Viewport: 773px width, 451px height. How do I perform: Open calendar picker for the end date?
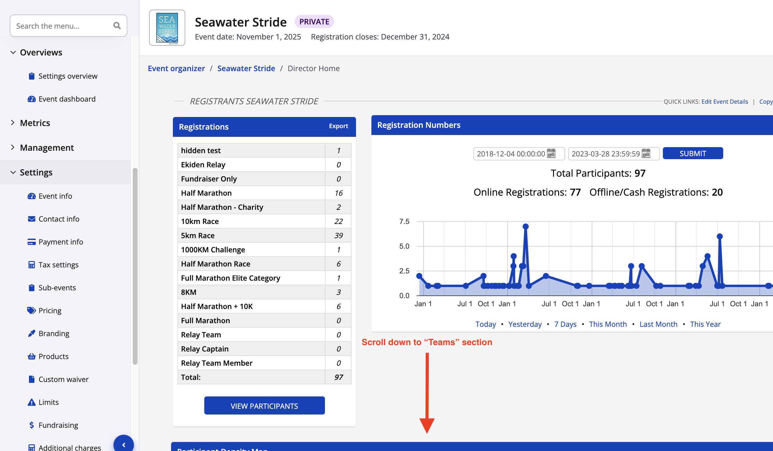(x=646, y=153)
